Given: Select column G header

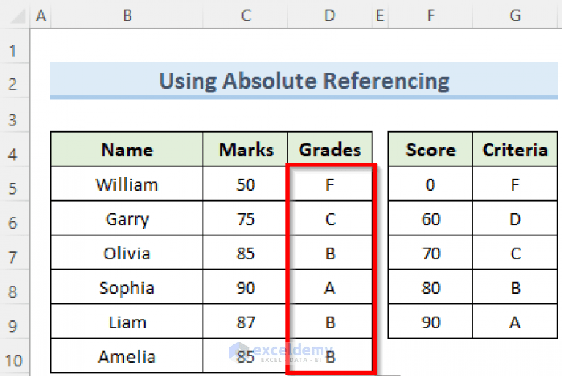Looking at the screenshot, I should pos(515,15).
